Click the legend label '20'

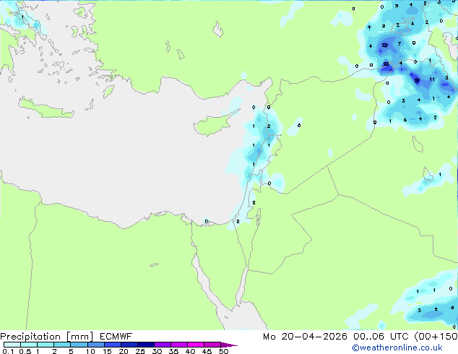tap(124, 351)
